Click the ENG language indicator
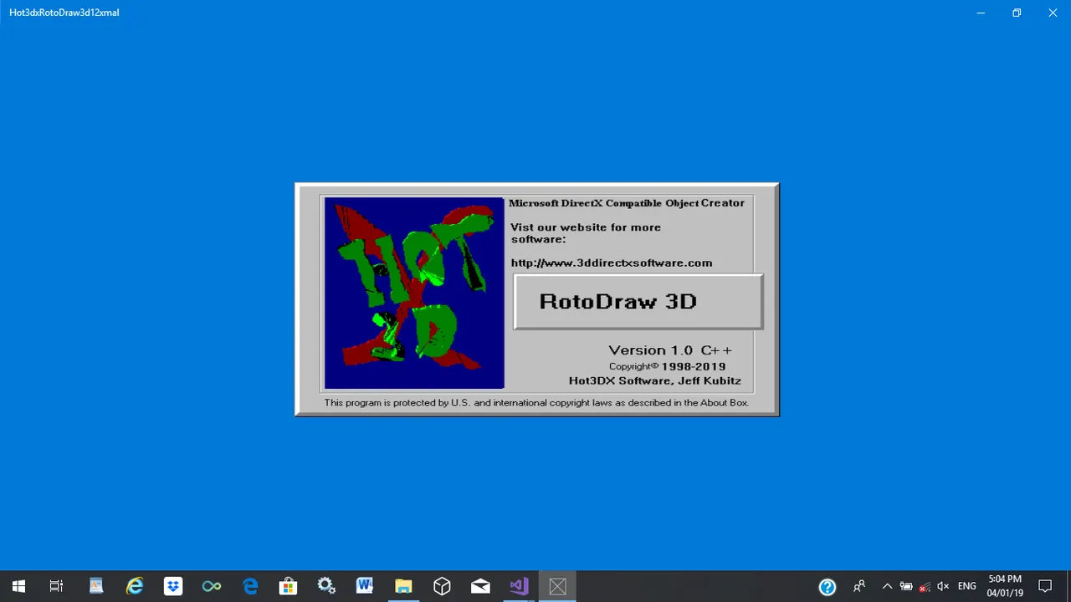1071x602 pixels. click(966, 586)
